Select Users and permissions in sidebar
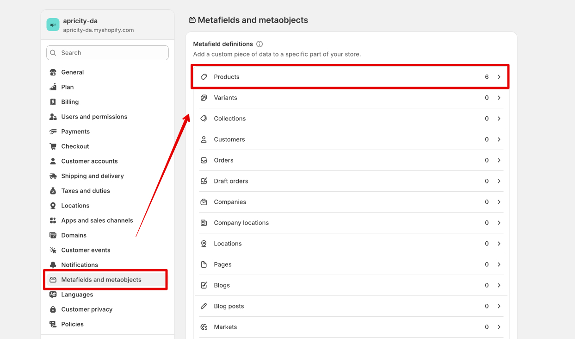This screenshot has height=339, width=575. 94,117
